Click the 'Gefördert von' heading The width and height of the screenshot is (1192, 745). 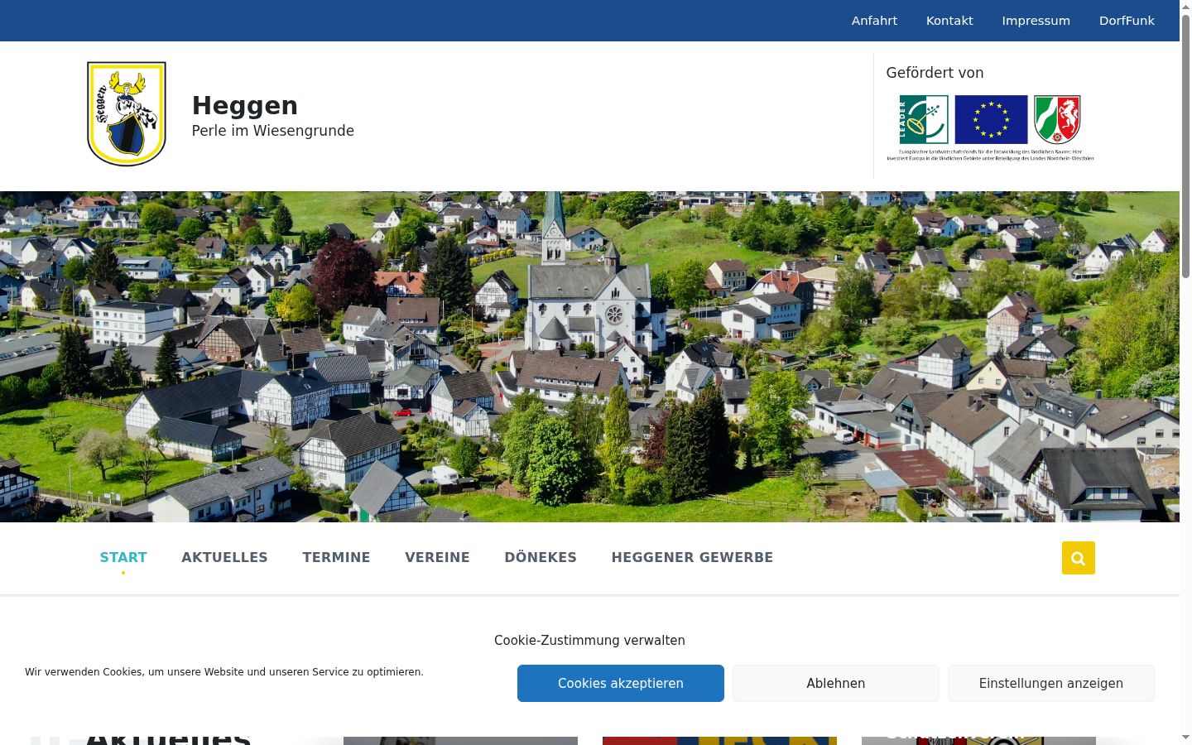[935, 73]
